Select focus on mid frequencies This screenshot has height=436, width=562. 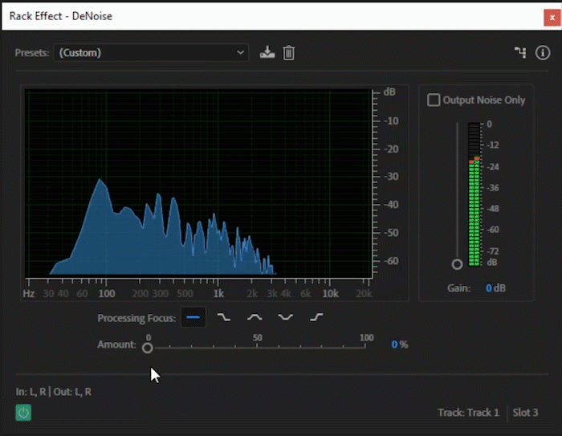coord(255,317)
